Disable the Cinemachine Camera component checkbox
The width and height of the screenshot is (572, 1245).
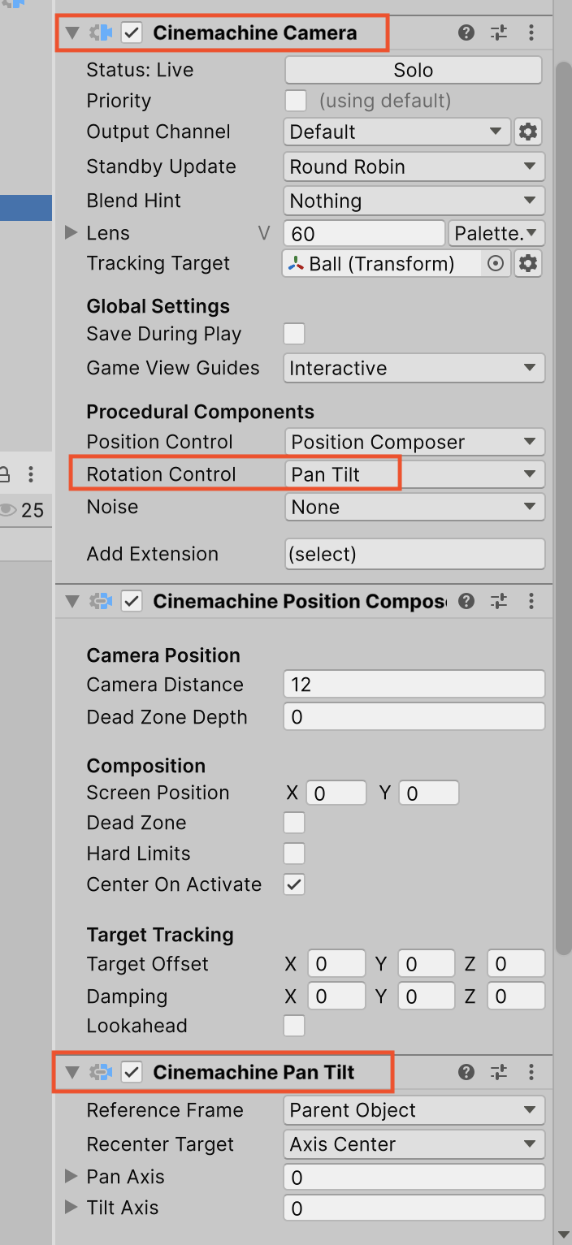pyautogui.click(x=131, y=33)
